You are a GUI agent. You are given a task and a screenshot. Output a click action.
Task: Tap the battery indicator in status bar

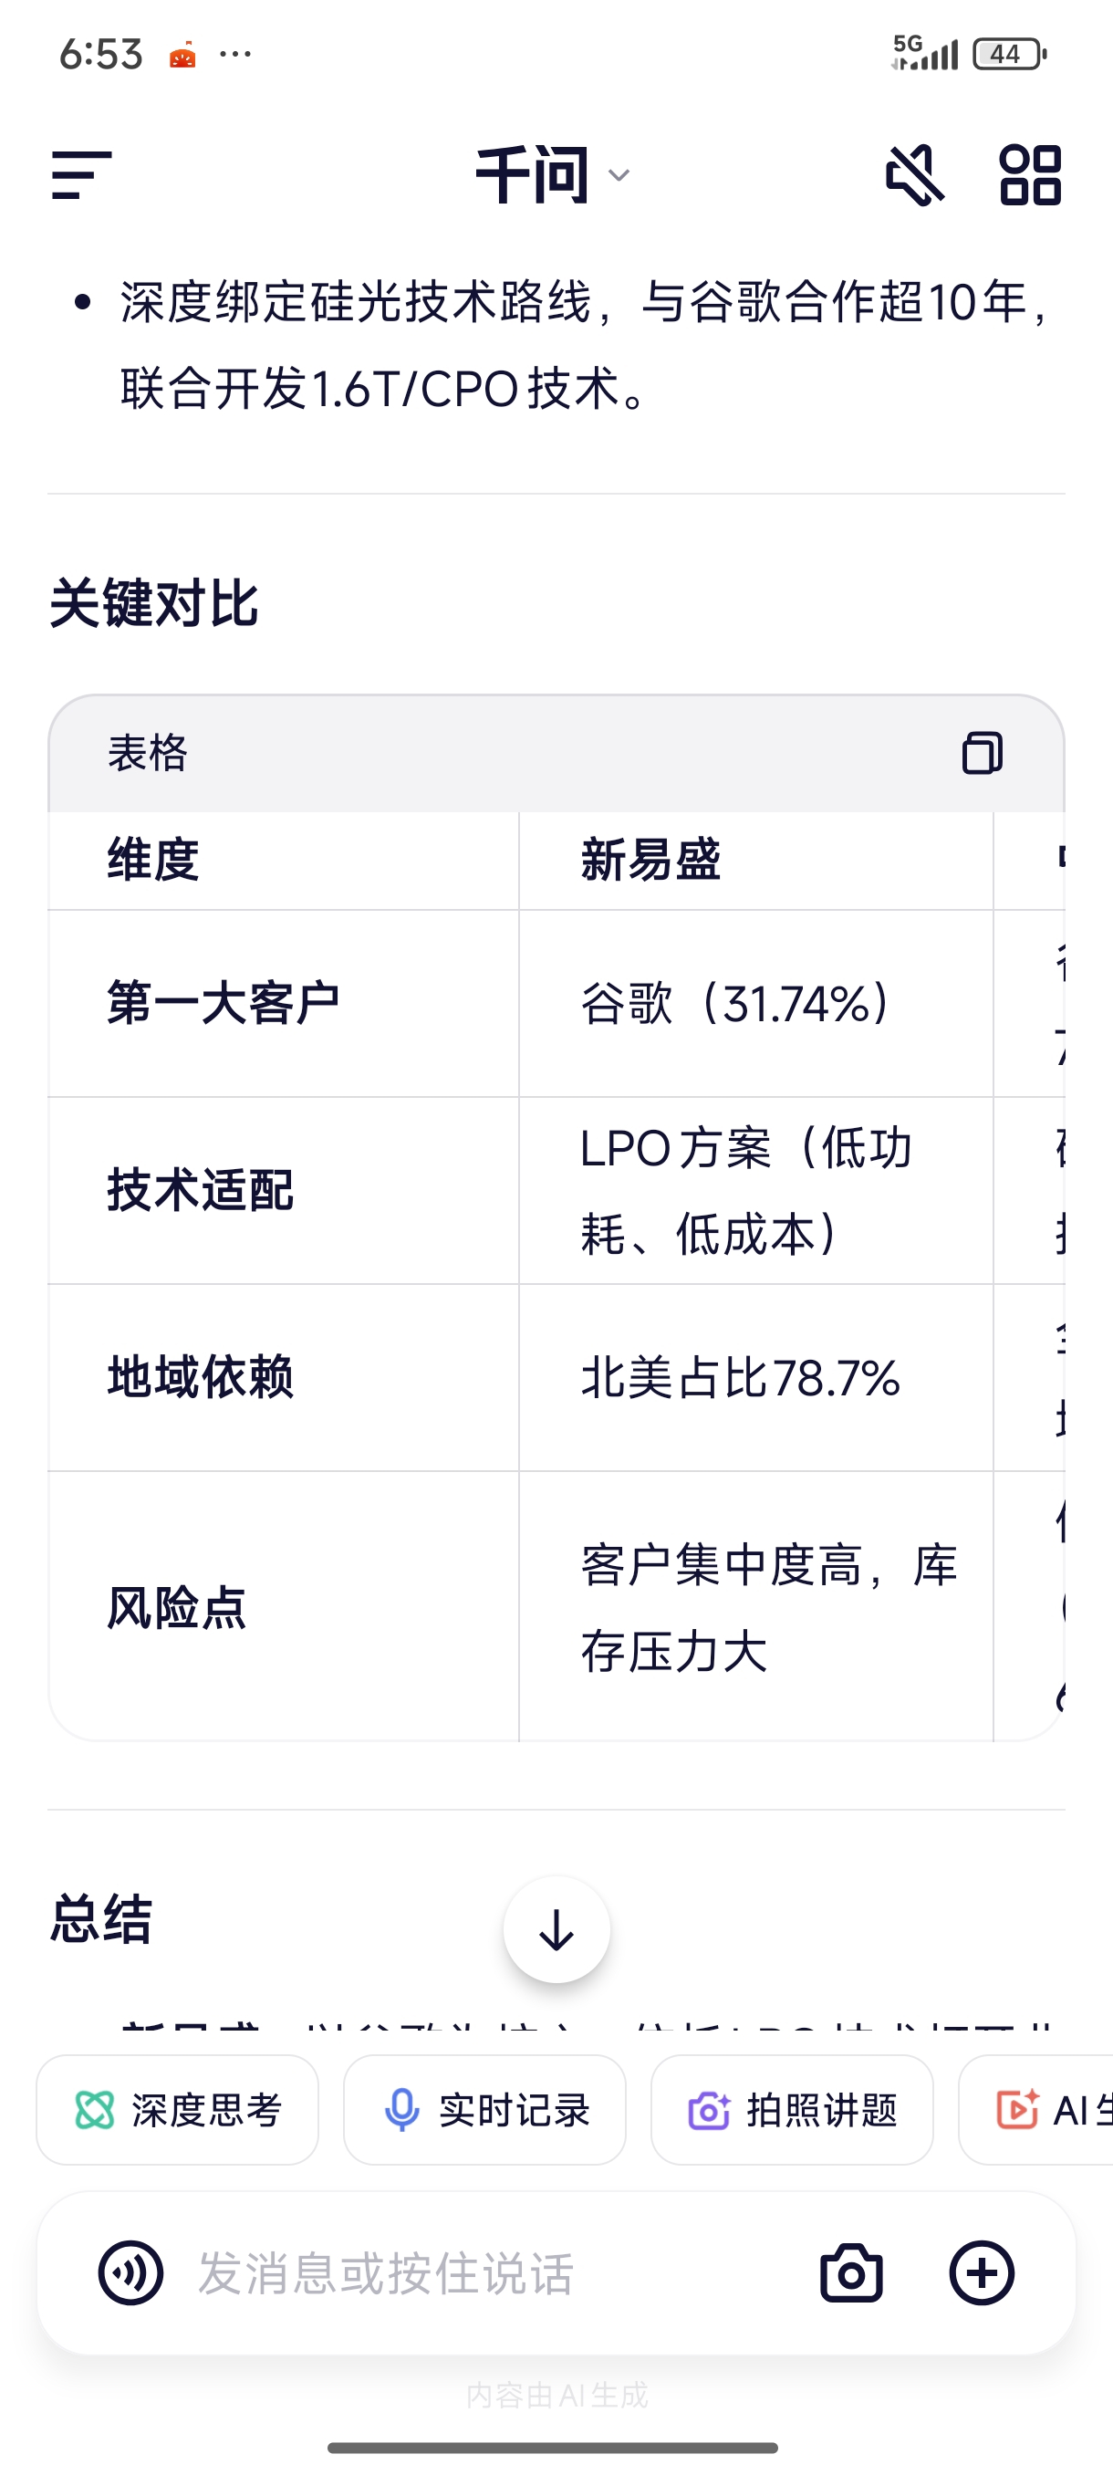coord(1006,54)
